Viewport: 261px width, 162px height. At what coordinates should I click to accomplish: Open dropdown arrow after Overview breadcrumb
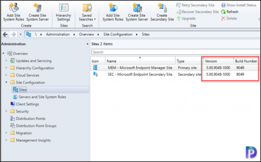[x=98, y=34]
